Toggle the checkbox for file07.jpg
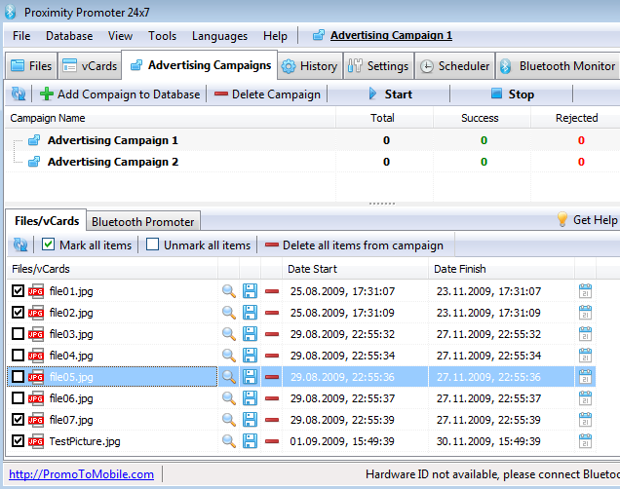The image size is (620, 489). point(18,420)
